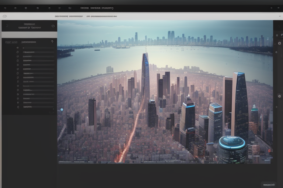This screenshot has height=188, width=283.
Task: Click the first icon in the top toolbar
Action: tap(5, 8)
